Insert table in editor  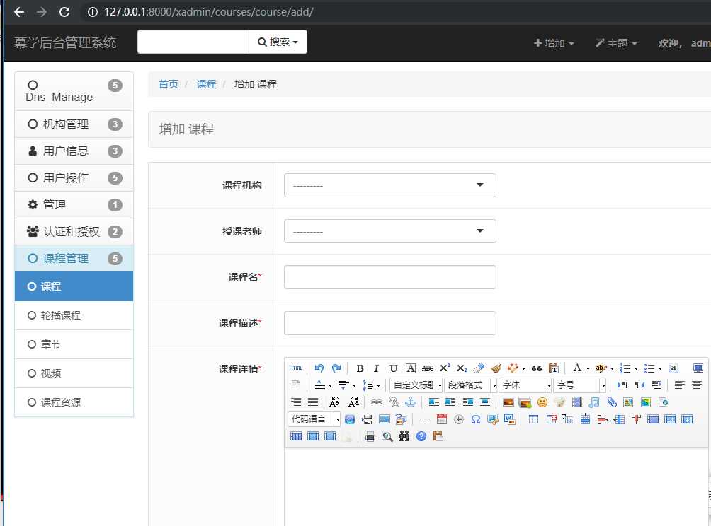[533, 419]
